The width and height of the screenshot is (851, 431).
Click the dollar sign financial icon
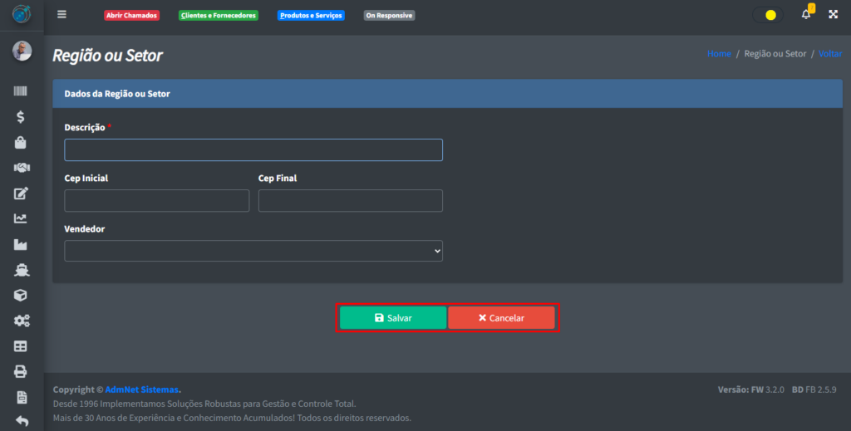21,117
